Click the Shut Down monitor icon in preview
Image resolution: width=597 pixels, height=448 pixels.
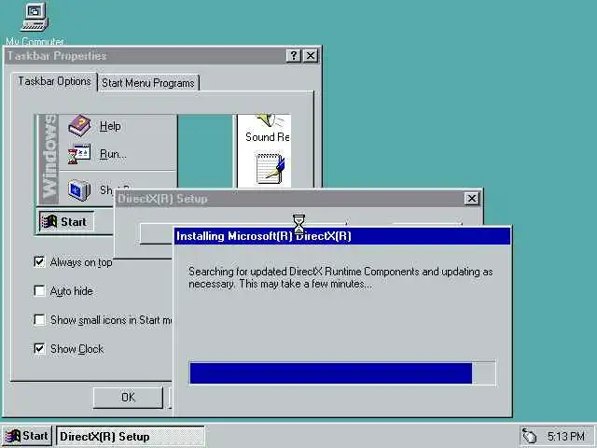(79, 189)
